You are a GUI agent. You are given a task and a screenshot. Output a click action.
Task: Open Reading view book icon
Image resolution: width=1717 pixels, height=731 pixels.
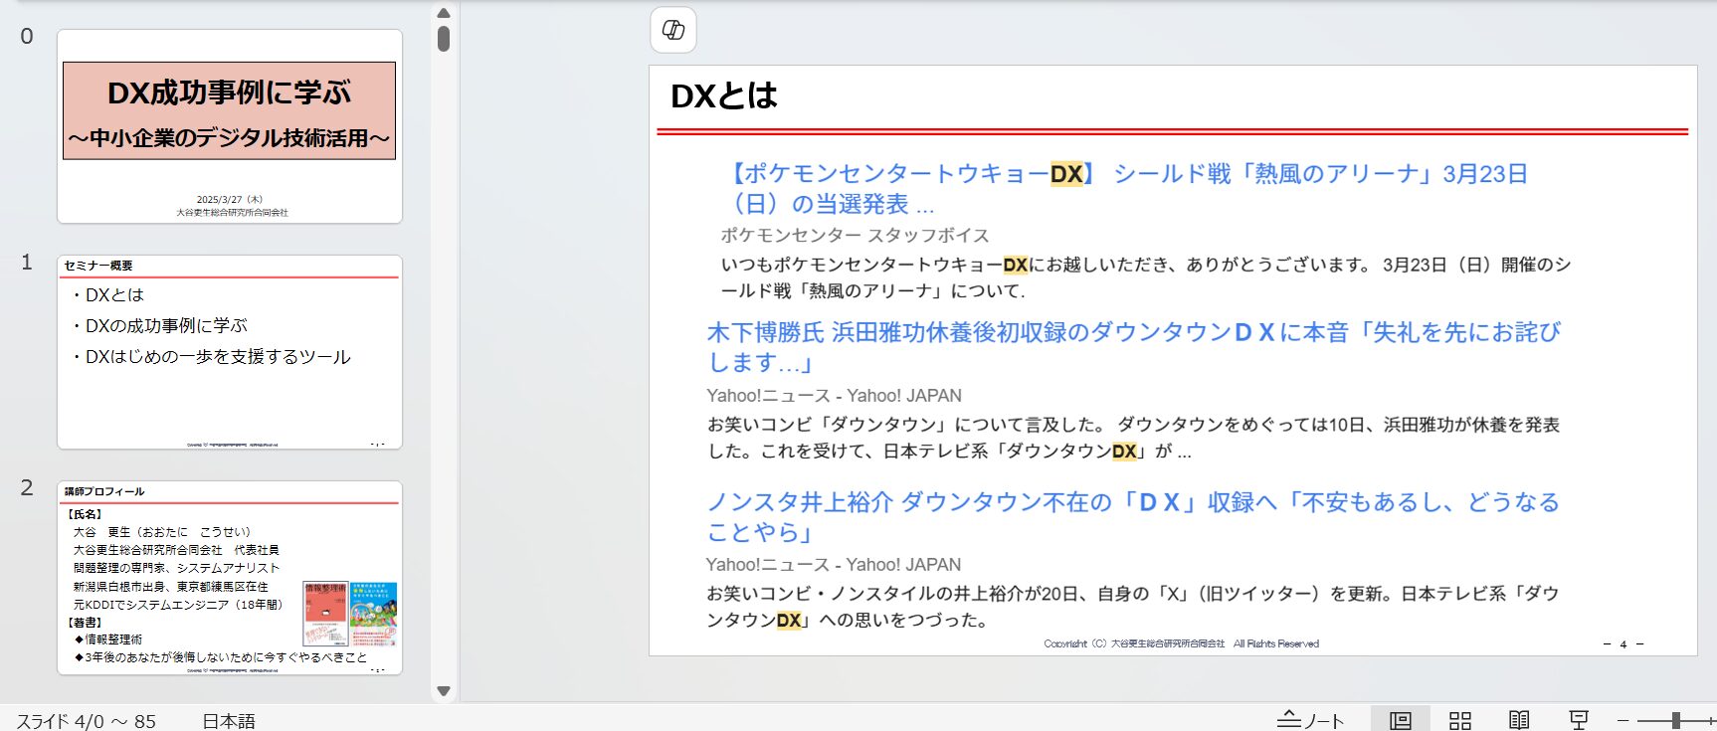(x=1519, y=720)
